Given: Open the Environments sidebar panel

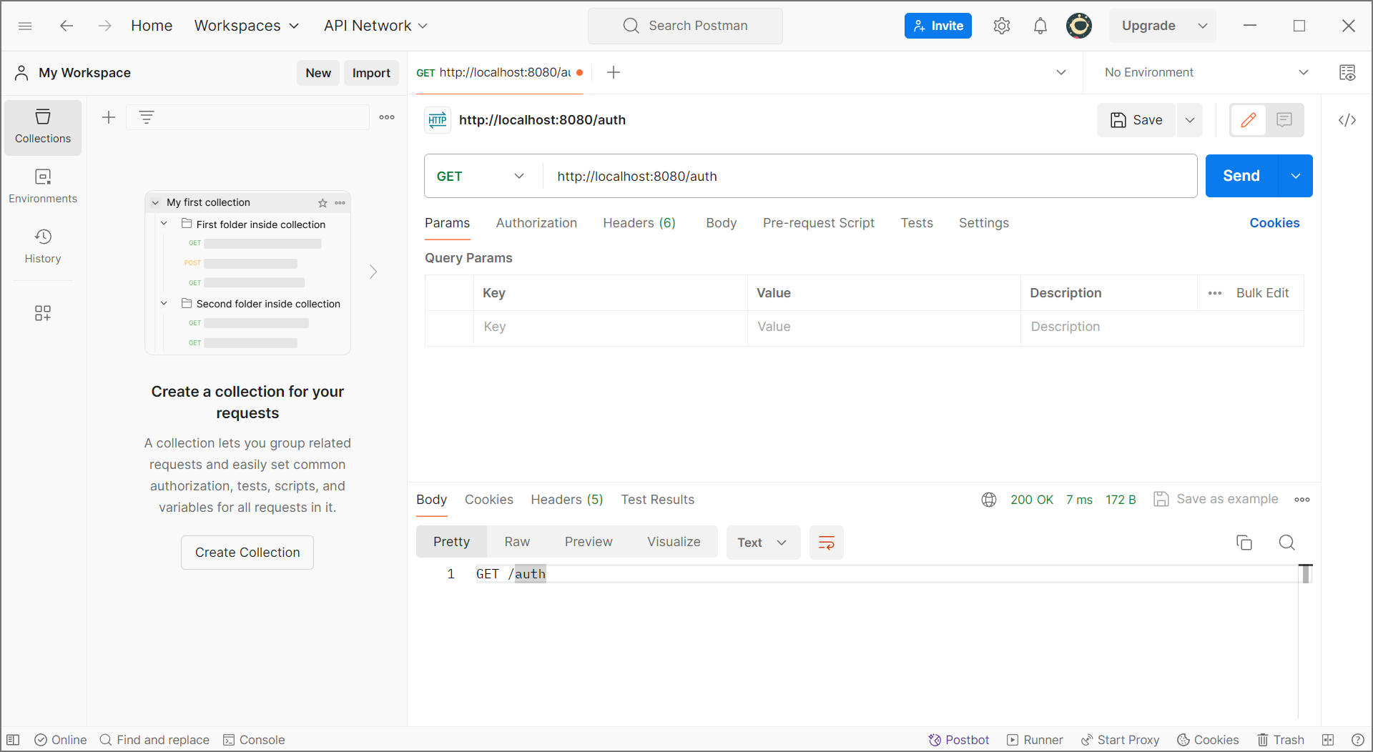Looking at the screenshot, I should coord(43,187).
